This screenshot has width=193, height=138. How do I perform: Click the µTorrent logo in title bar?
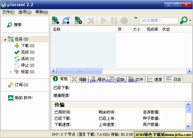pos(4,5)
